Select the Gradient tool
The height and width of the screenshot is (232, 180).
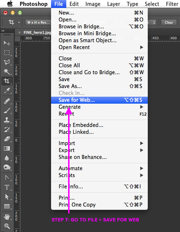tap(7, 148)
